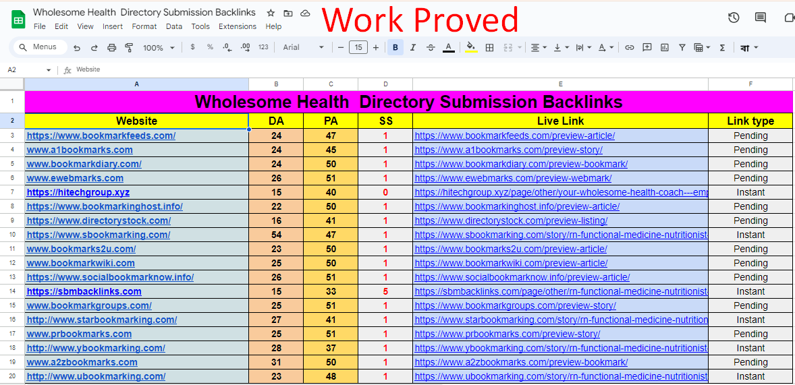Select the column E header
The width and height of the screenshot is (795, 385).
[x=560, y=84]
